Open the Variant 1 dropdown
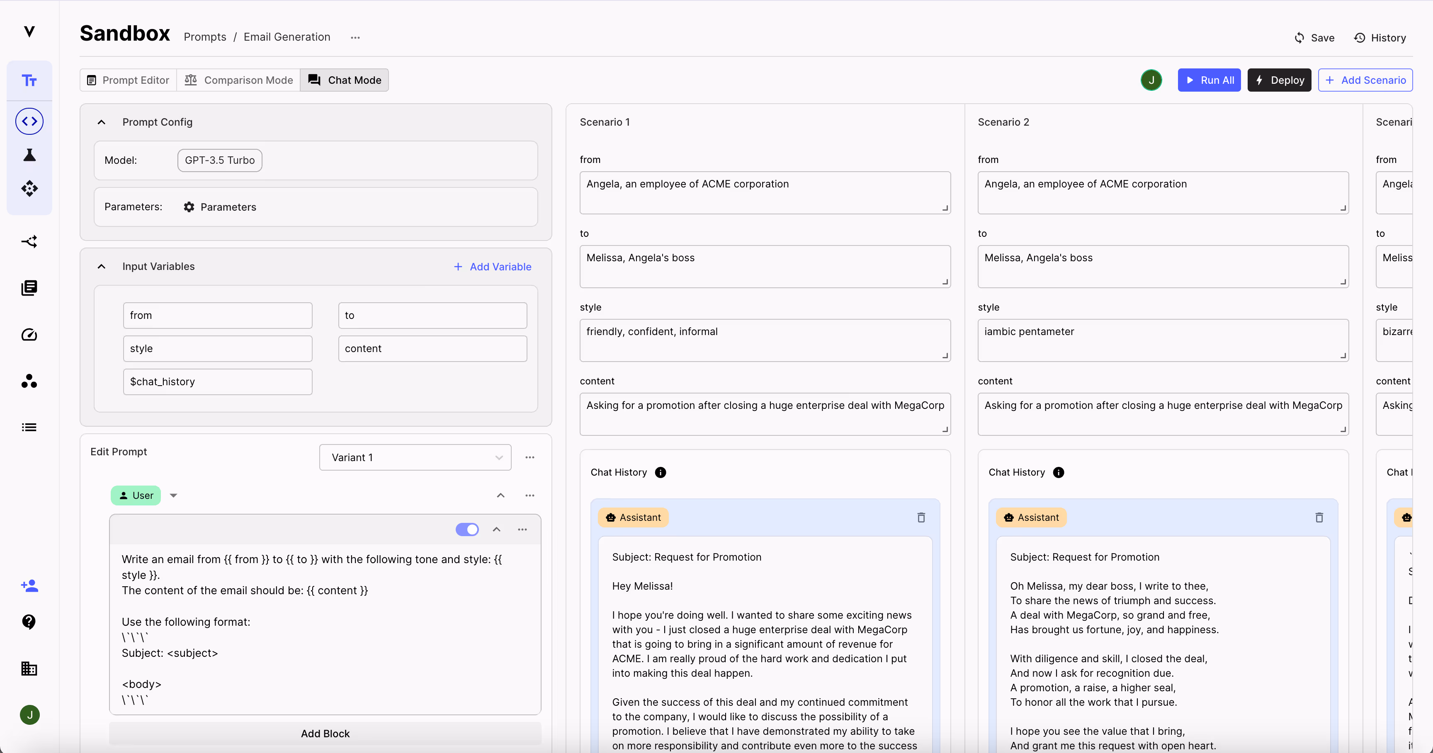 pos(415,457)
